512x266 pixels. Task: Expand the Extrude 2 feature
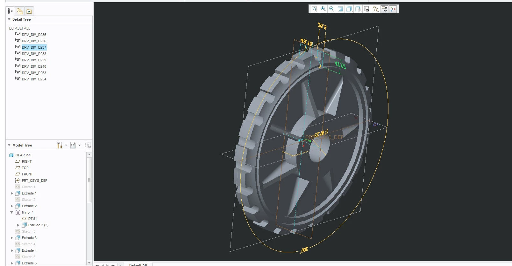pos(12,206)
